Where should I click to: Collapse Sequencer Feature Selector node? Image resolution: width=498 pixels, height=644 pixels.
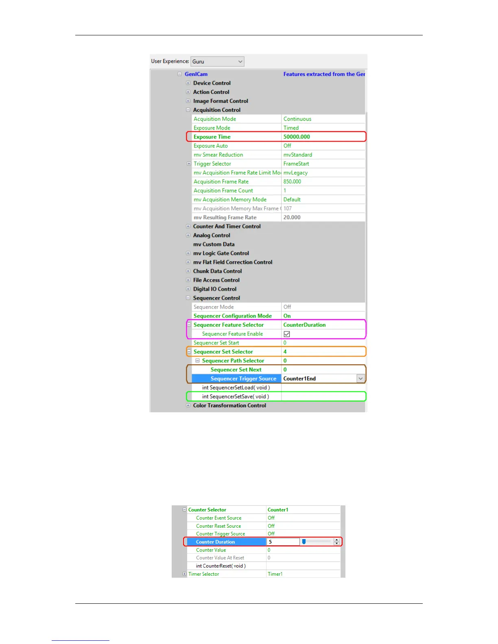(189, 324)
